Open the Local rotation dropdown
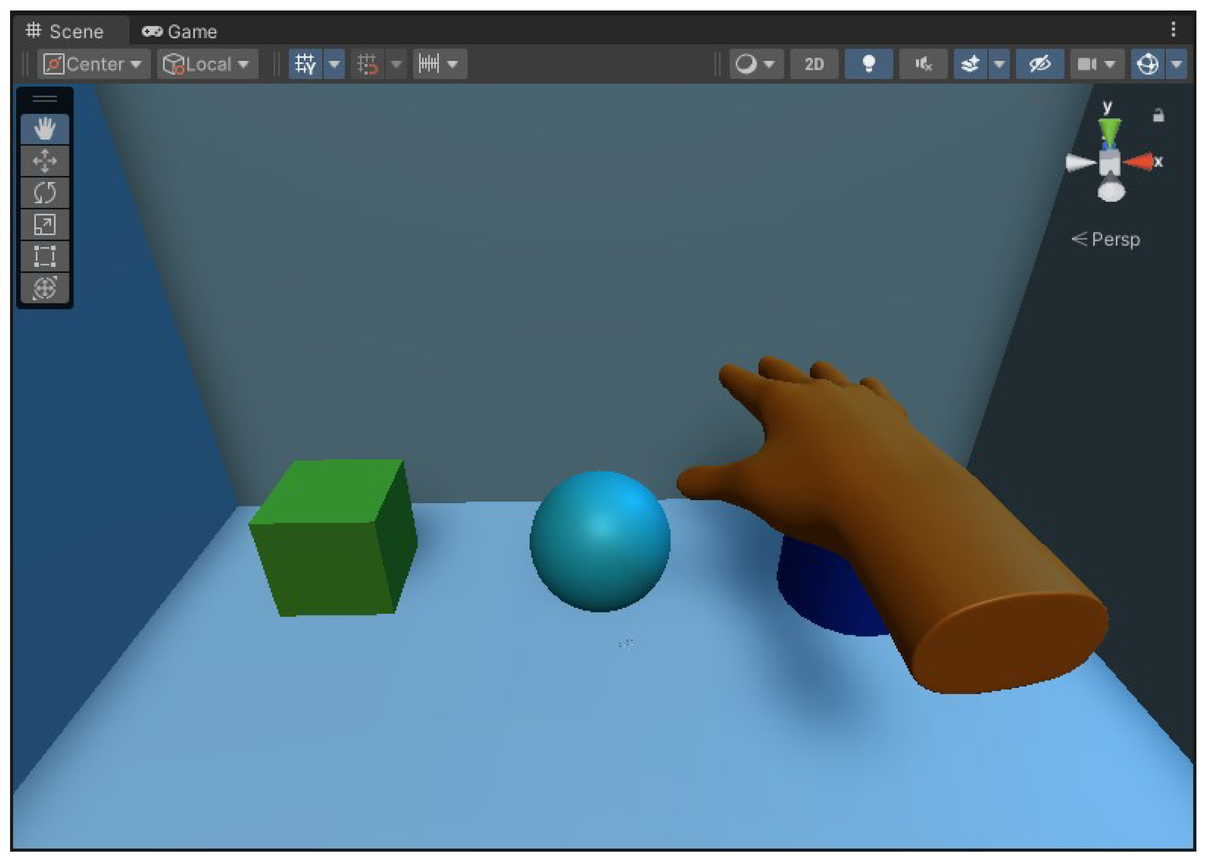This screenshot has width=1206, height=863. 207,64
